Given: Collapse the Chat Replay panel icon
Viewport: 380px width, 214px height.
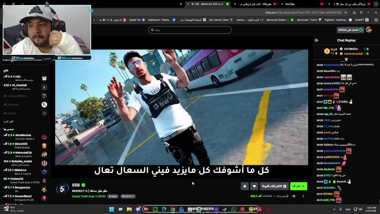Looking at the screenshot, I should (x=316, y=40).
